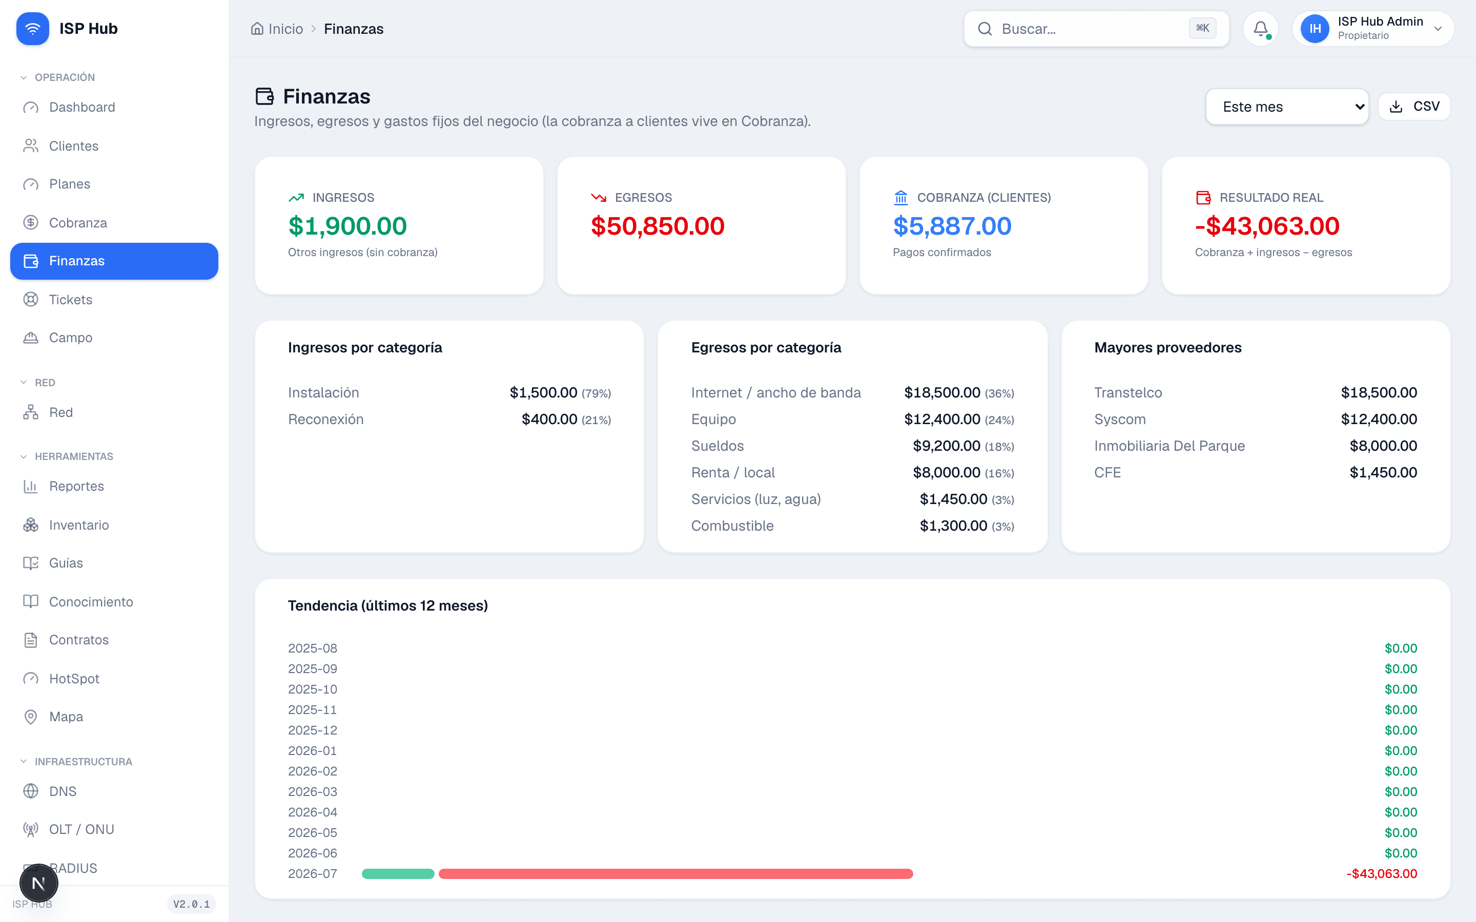Open Inventario from sidebar

(114, 525)
